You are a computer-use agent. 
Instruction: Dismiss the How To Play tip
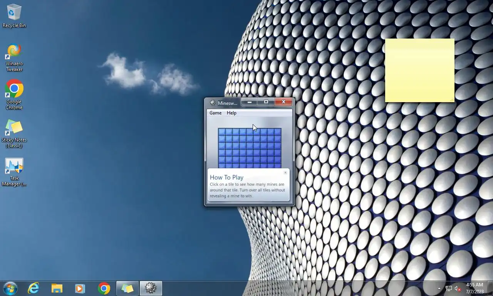tap(285, 172)
